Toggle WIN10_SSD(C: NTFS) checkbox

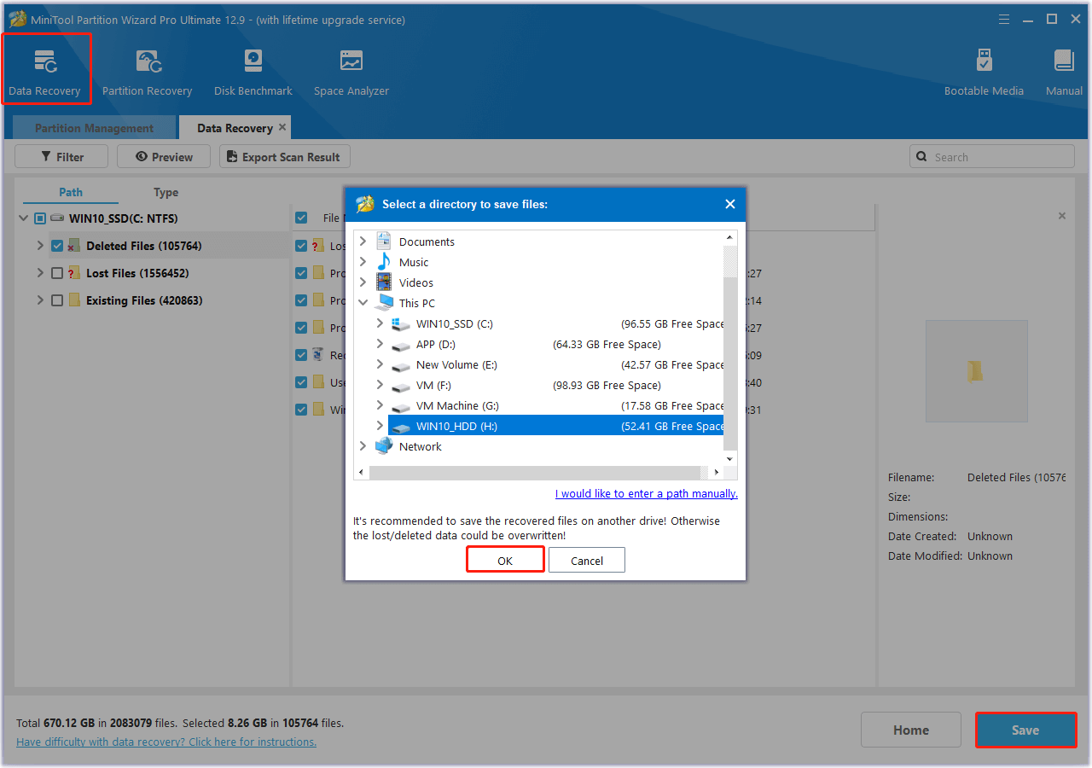[40, 218]
